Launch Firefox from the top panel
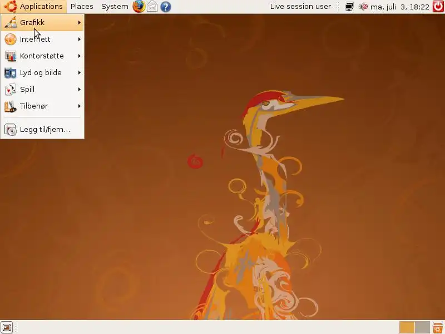The height and width of the screenshot is (334, 445). click(x=139, y=6)
